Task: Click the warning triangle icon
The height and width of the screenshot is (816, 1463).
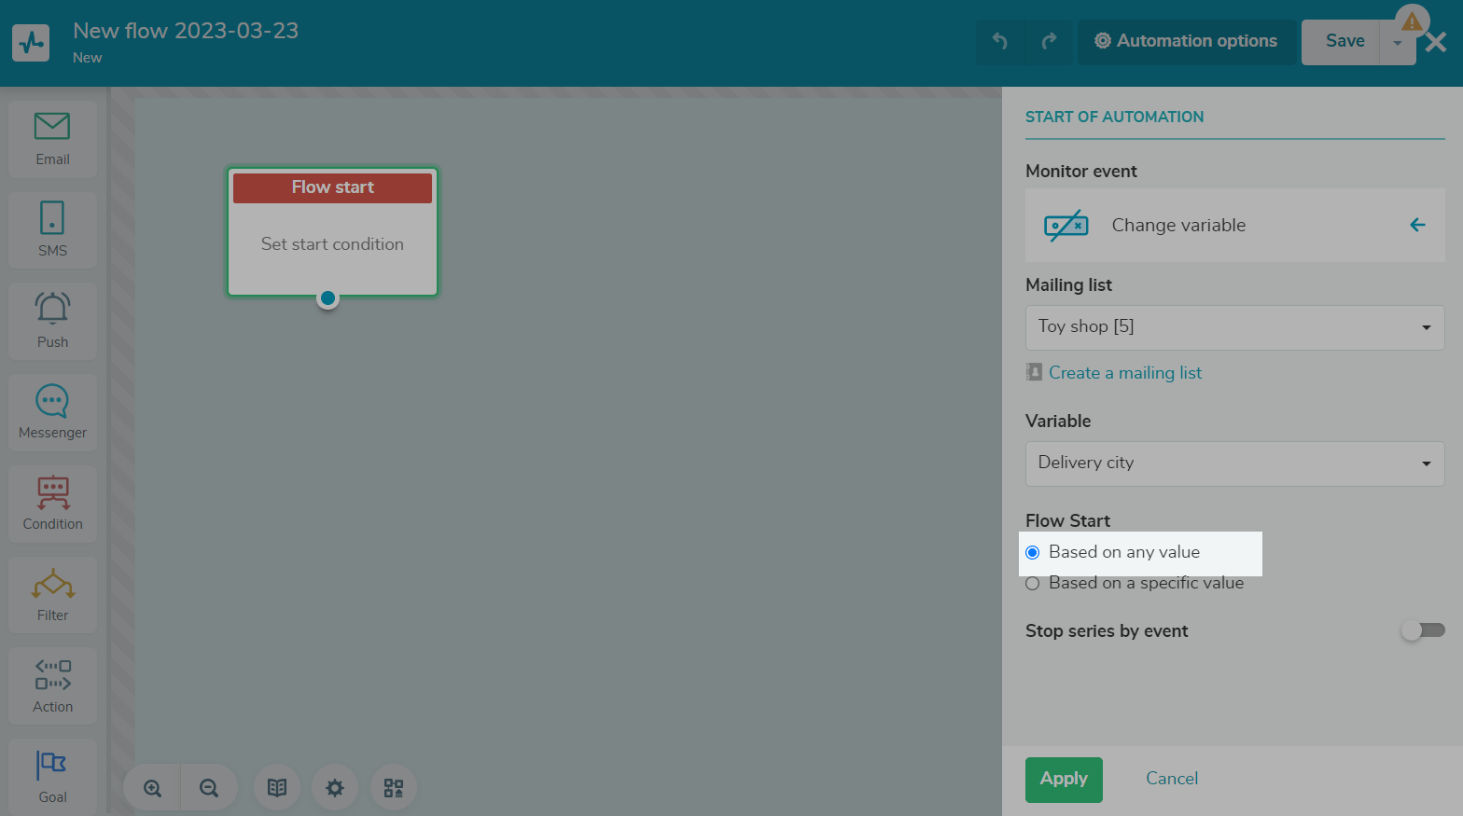Action: (x=1412, y=21)
